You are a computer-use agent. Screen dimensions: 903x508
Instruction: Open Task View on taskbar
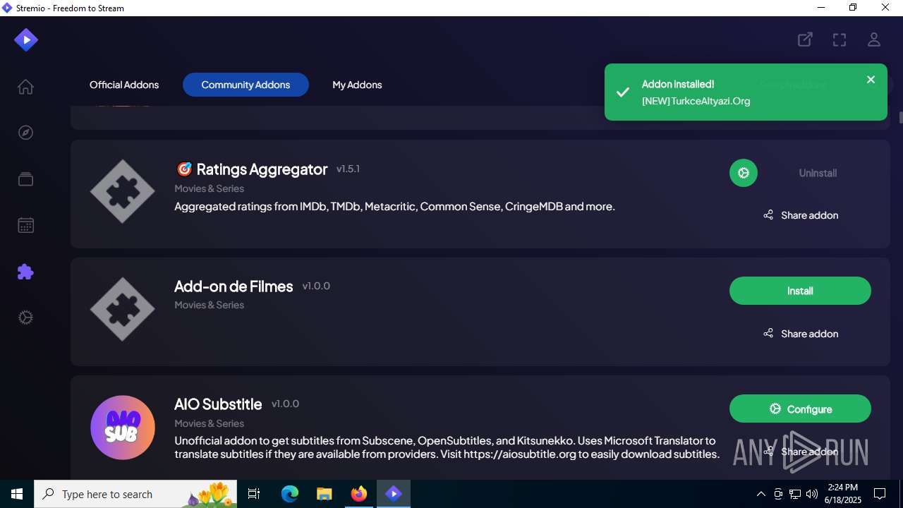coord(255,494)
